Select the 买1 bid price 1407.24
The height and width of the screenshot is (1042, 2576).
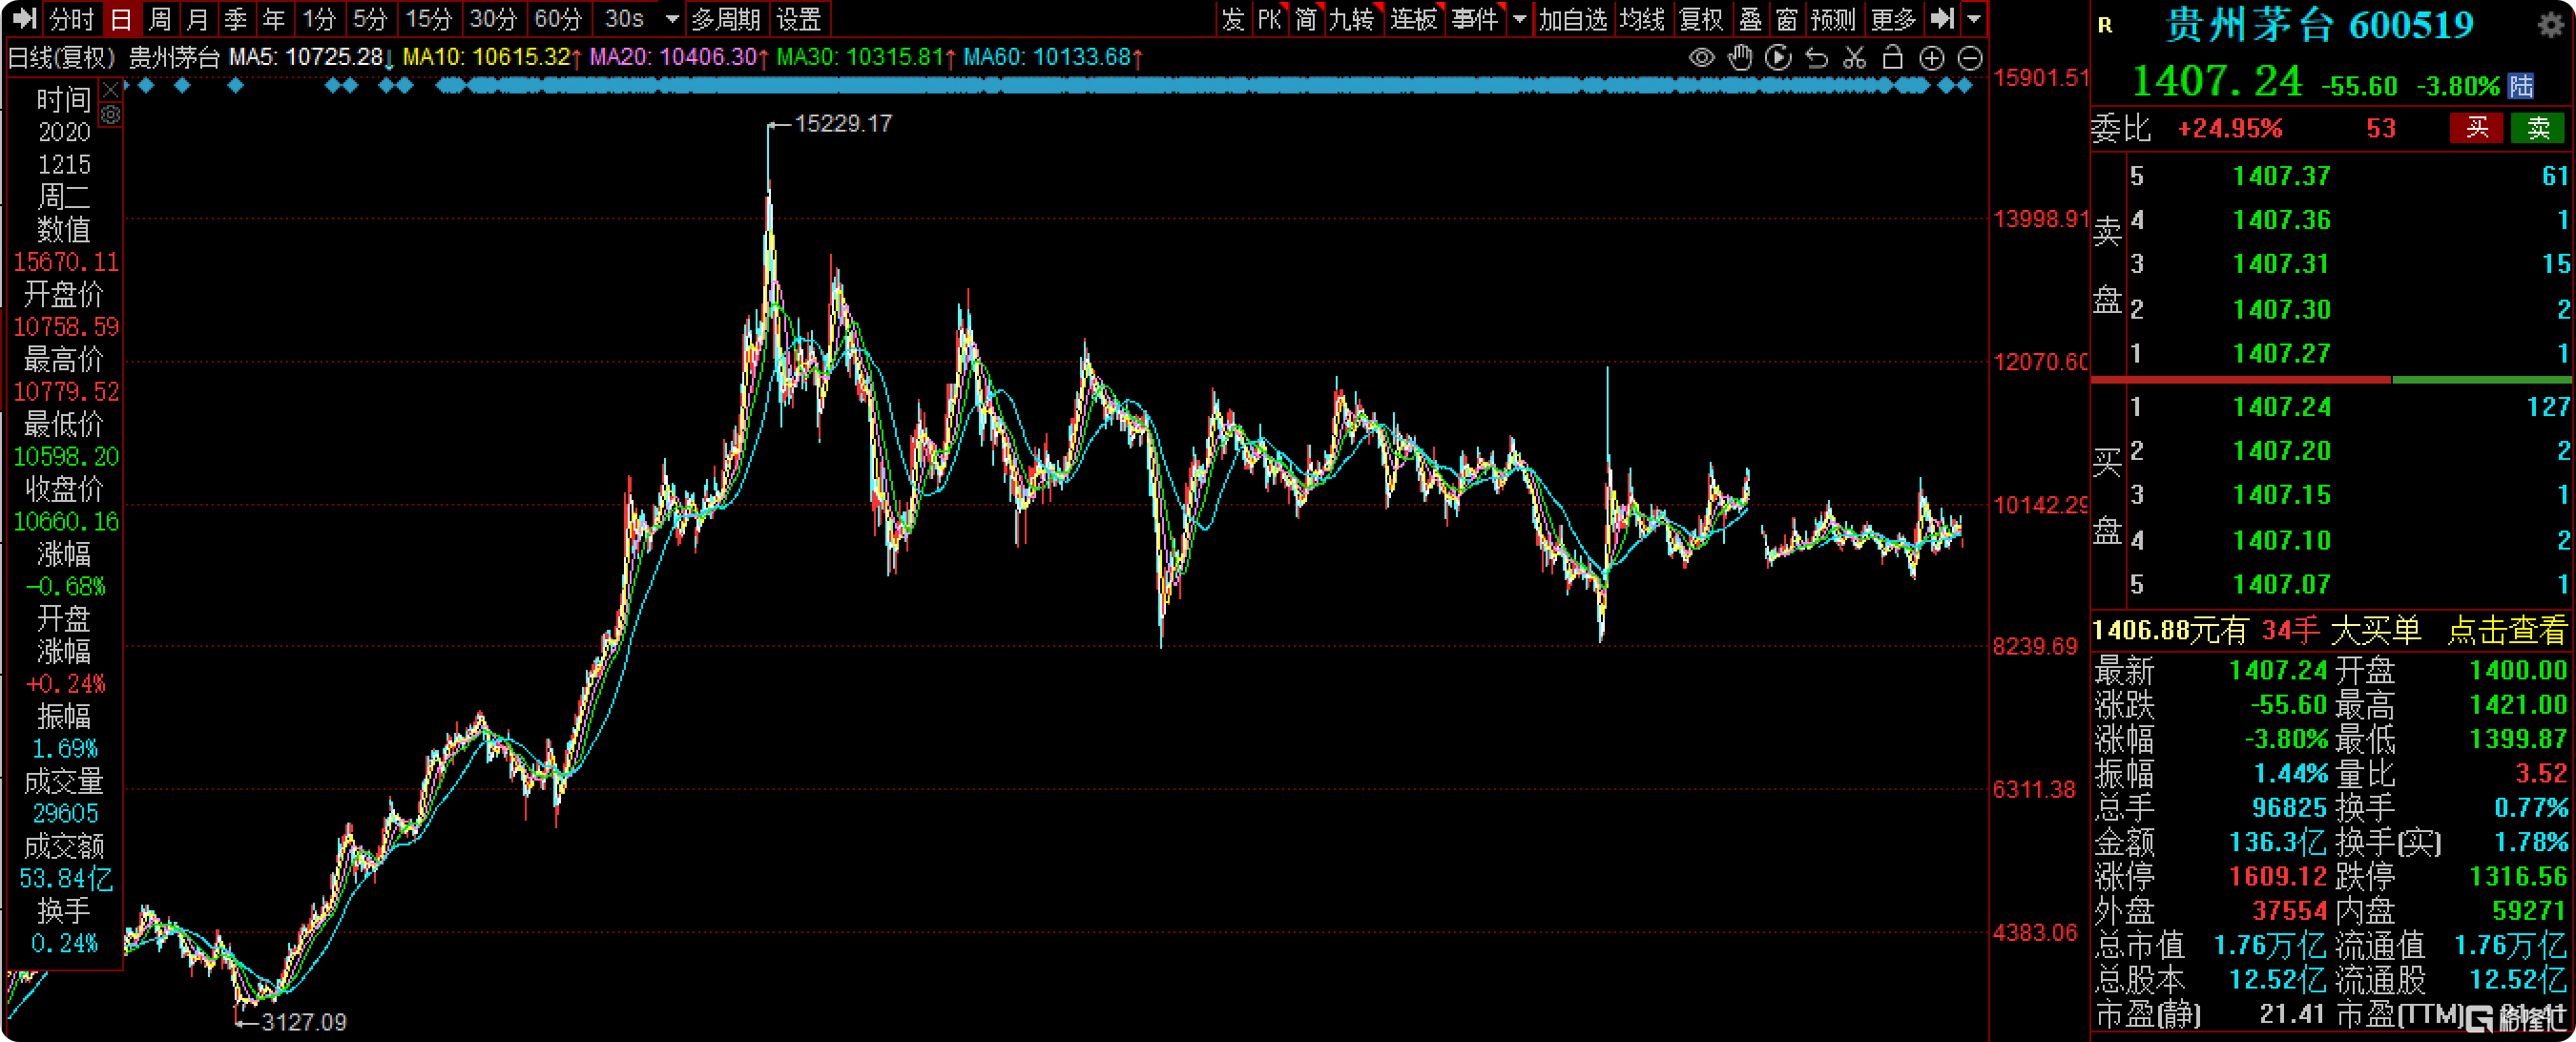[x=2281, y=406]
